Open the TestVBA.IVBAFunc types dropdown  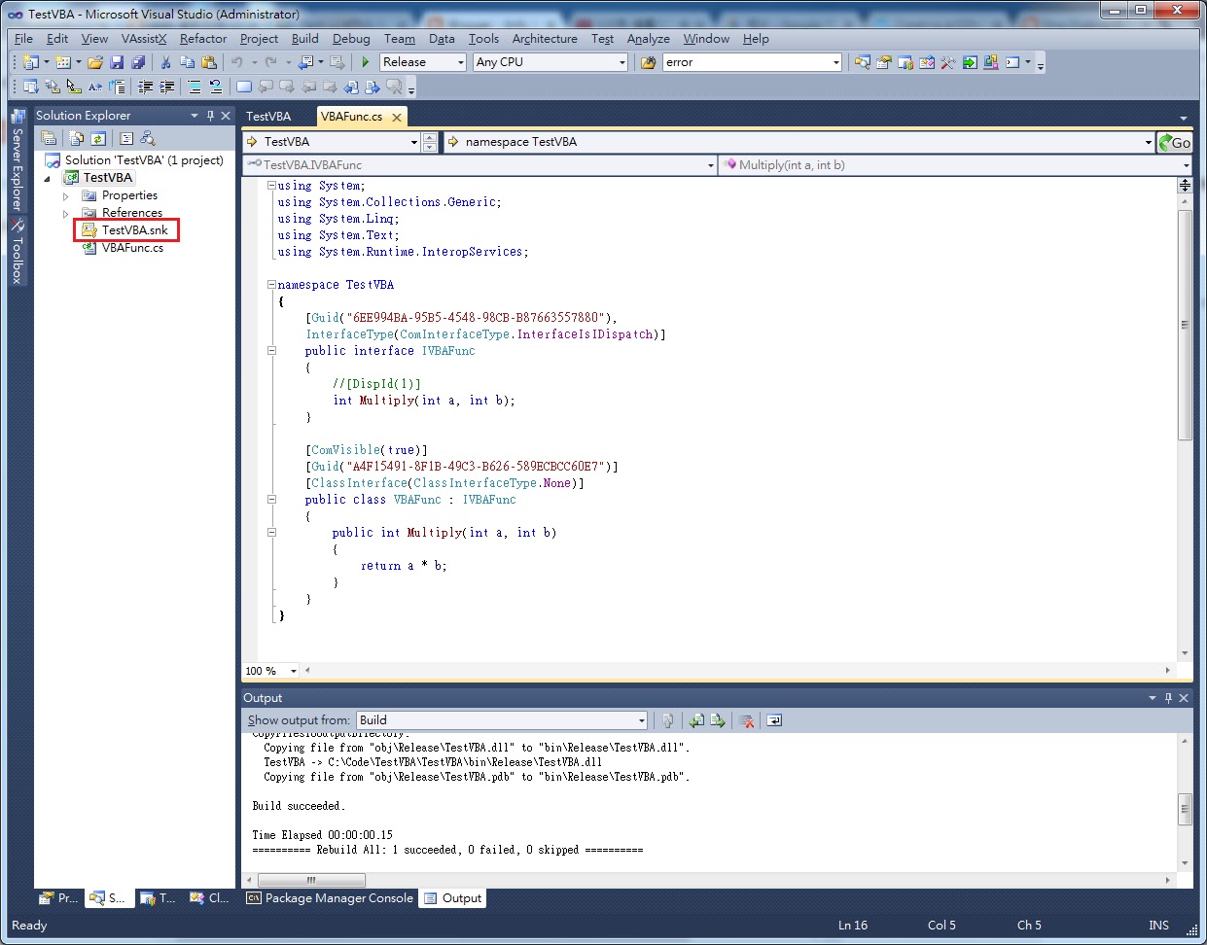point(710,165)
